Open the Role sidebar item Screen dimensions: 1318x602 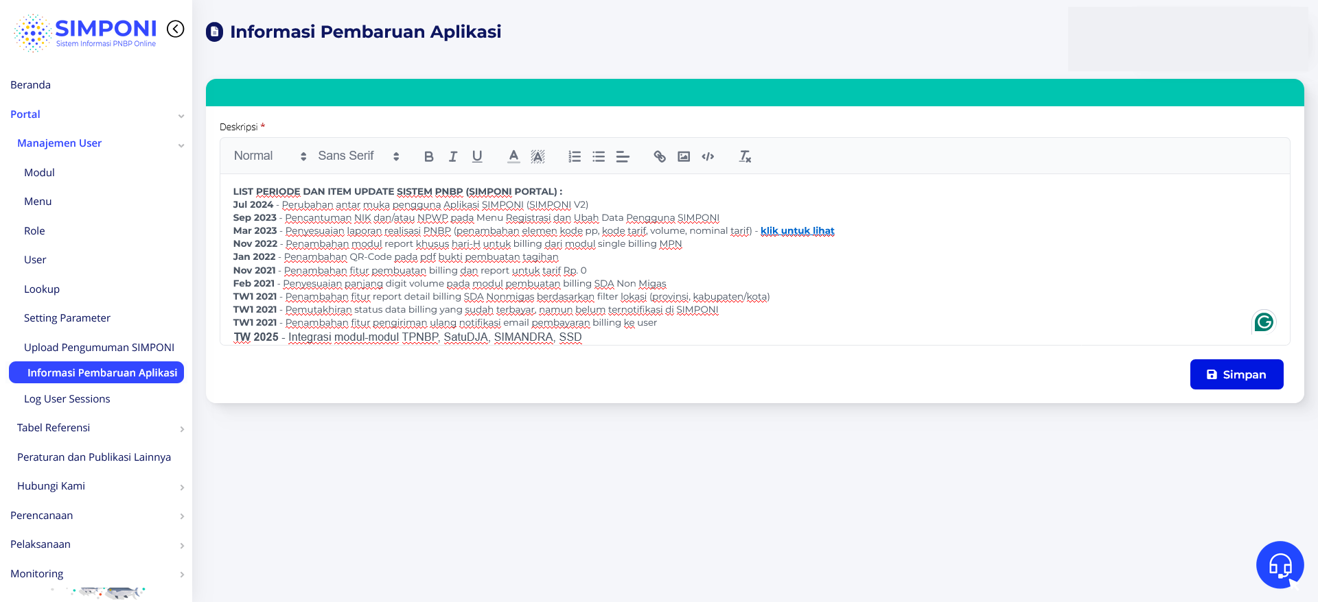coord(34,231)
